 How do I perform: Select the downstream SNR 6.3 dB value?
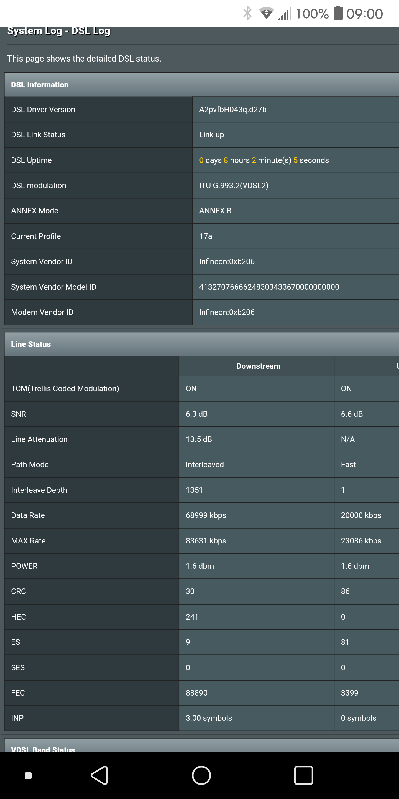tap(196, 414)
